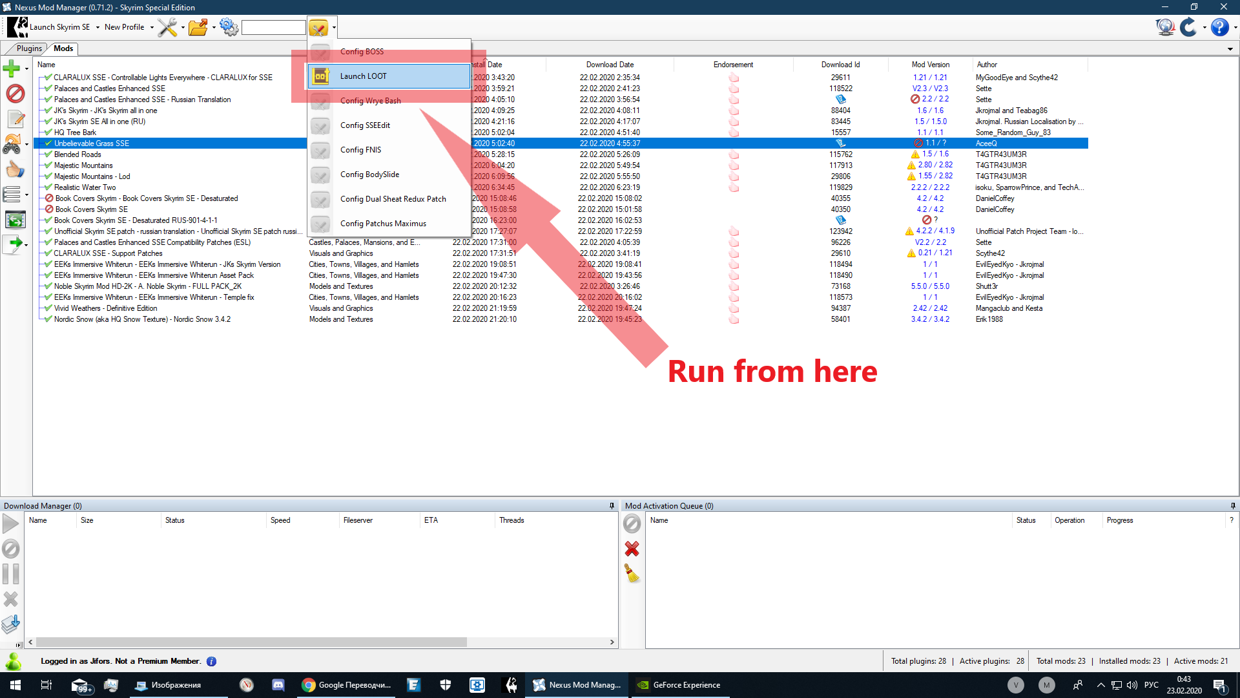Click the Download Manager pause icon

click(x=11, y=574)
